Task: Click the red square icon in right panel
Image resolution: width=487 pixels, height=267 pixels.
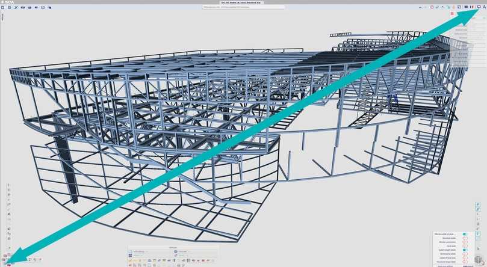Action: coord(451,13)
